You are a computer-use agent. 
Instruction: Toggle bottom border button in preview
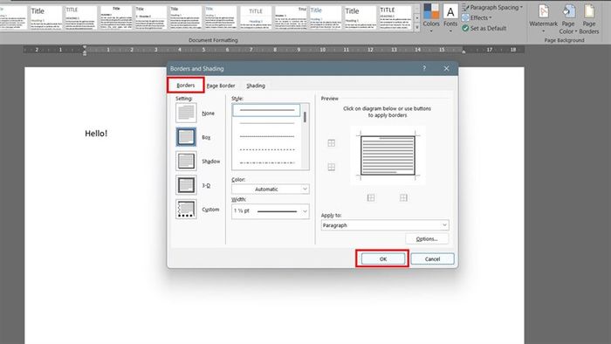coord(331,167)
